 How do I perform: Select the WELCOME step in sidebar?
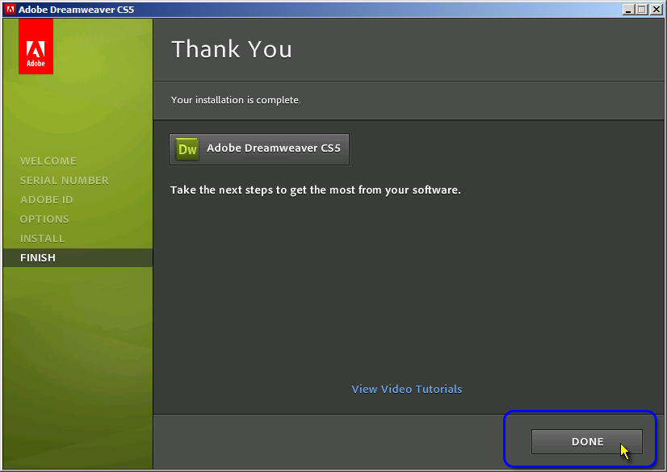point(48,161)
